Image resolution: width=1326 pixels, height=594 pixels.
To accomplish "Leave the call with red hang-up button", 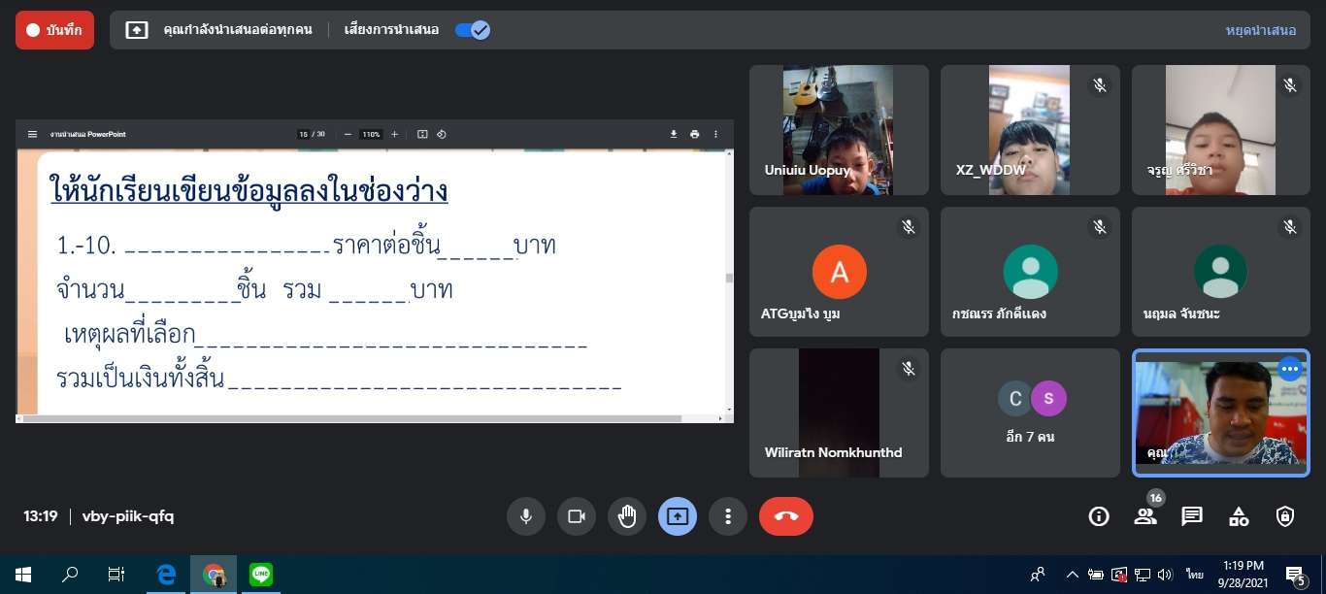I will (786, 516).
